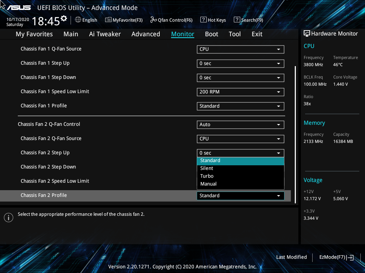Image resolution: width=365 pixels, height=273 pixels.
Task: Click the EzMode exit arrow icon
Action: pos(350,257)
